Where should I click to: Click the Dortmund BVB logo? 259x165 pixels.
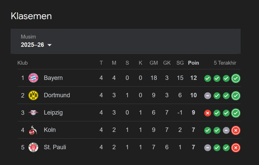(x=33, y=95)
